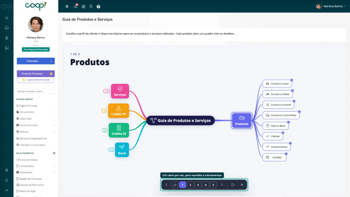This screenshot has width=350, height=197.
Task: Close the presentation toolbar with X
Action: coord(242,185)
